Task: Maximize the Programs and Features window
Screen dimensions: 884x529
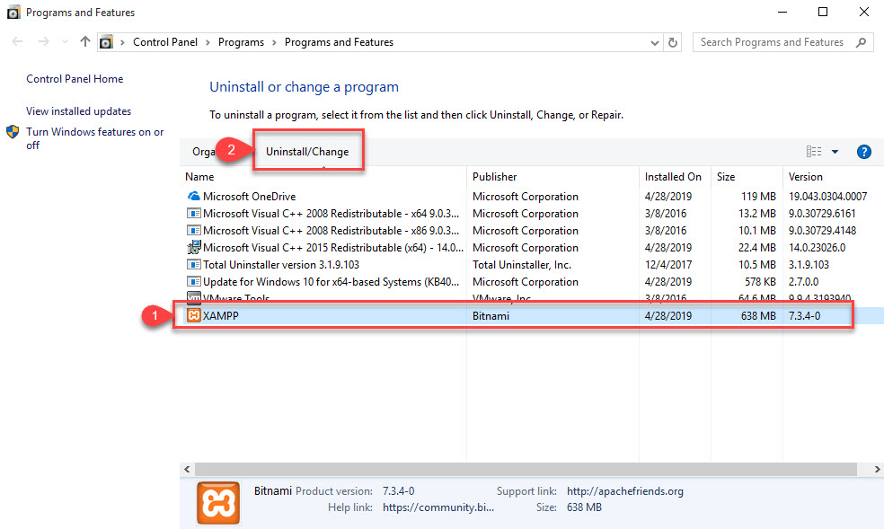Action: pos(823,12)
